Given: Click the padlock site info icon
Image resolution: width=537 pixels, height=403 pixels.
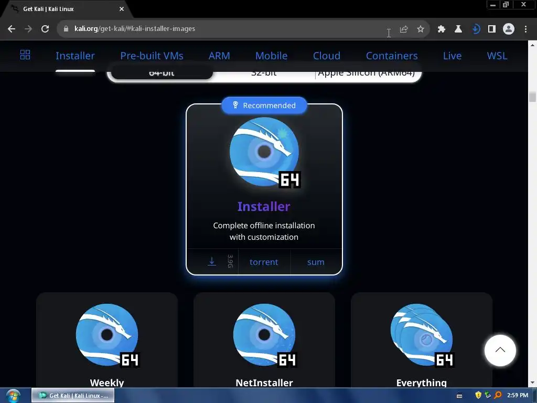Looking at the screenshot, I should click(66, 29).
